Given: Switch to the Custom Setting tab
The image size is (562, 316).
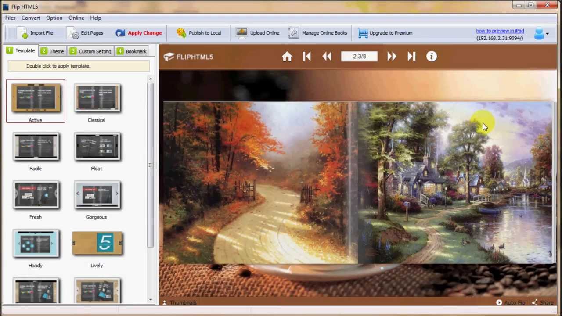Looking at the screenshot, I should [x=90, y=51].
